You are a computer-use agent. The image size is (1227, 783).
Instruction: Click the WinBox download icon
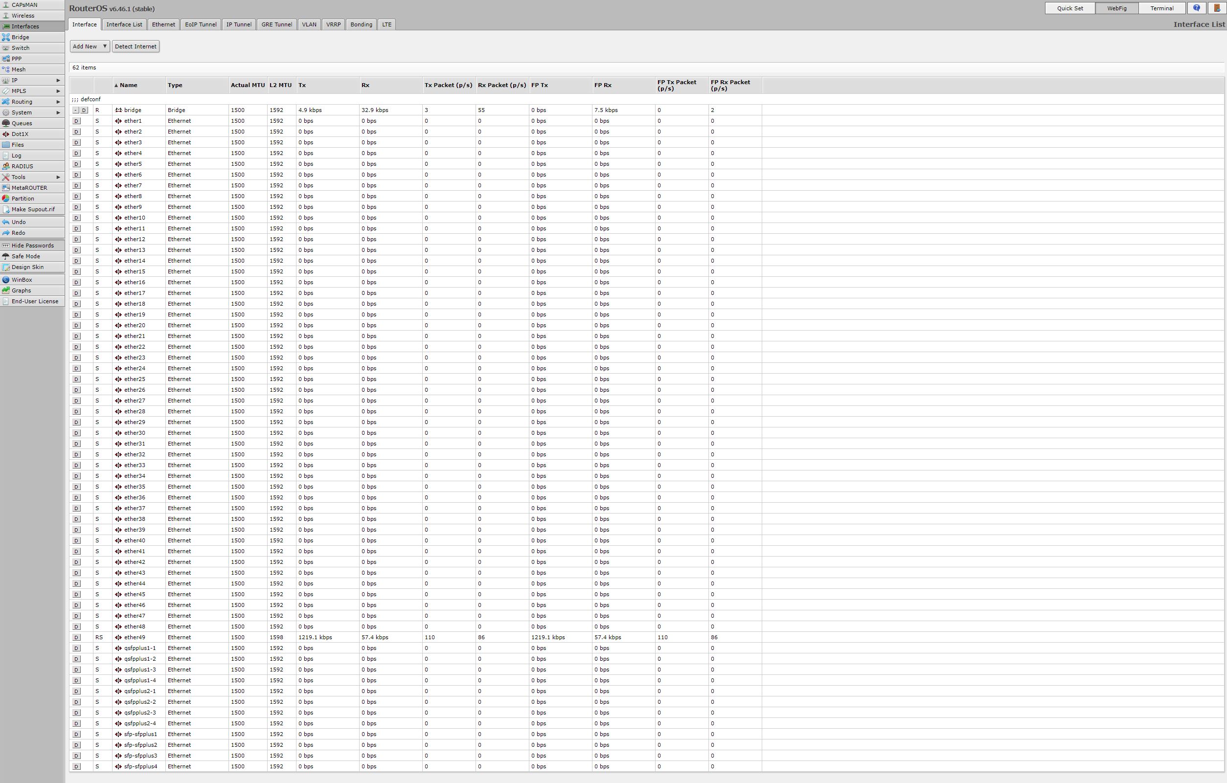6,280
